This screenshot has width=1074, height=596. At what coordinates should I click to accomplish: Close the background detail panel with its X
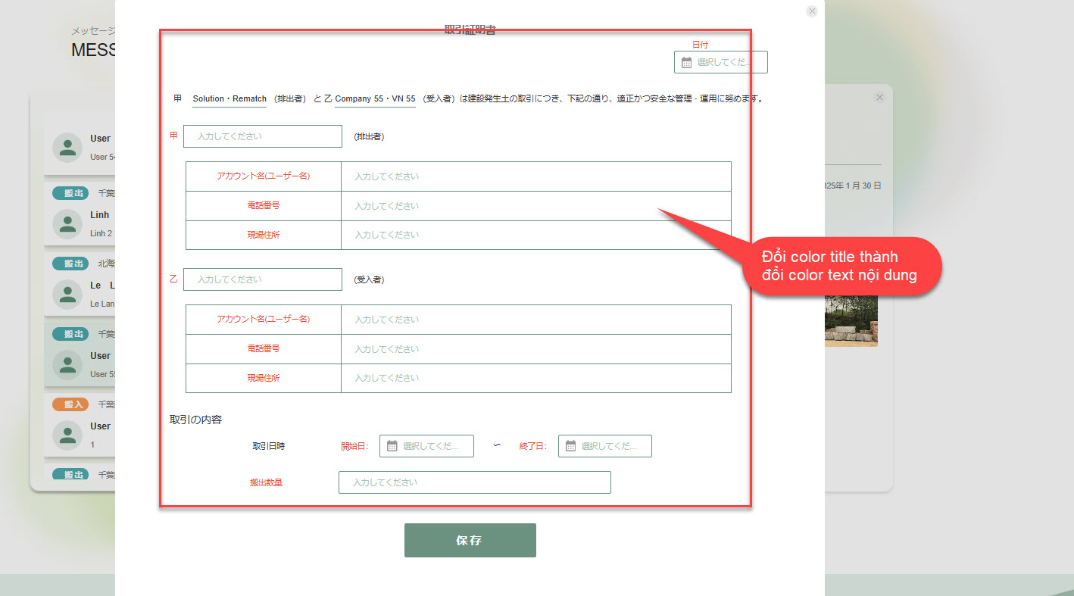tap(879, 98)
